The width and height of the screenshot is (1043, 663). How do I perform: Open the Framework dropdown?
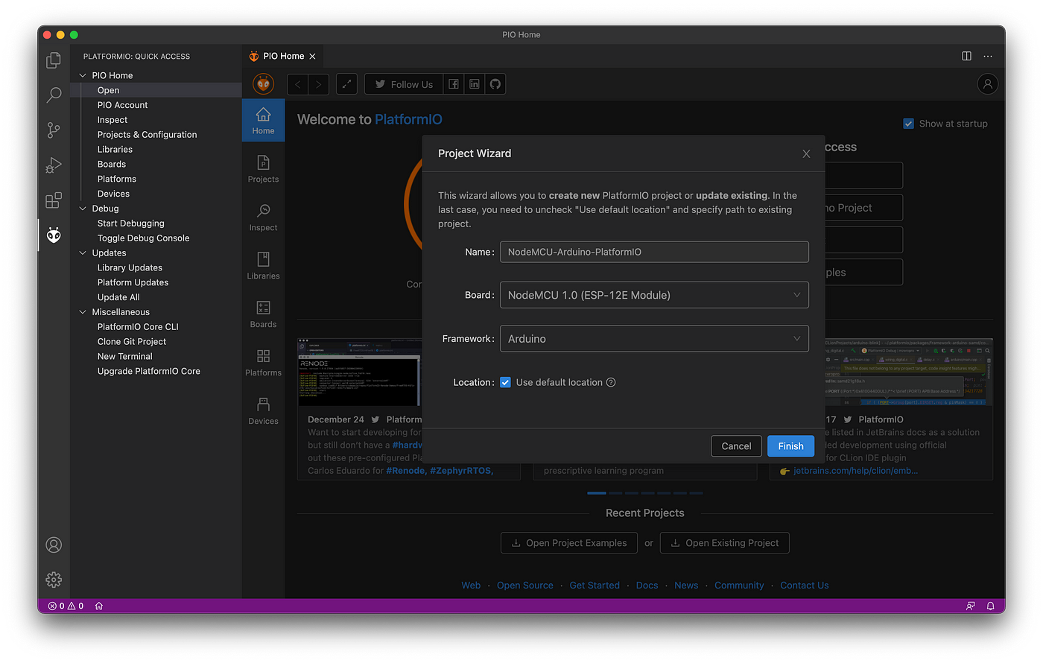654,338
